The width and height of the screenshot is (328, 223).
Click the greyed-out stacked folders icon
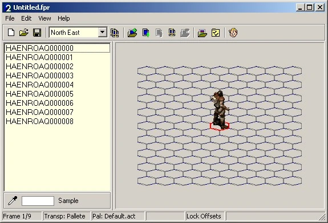(185, 33)
